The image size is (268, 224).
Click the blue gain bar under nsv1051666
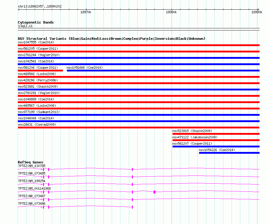163,71
